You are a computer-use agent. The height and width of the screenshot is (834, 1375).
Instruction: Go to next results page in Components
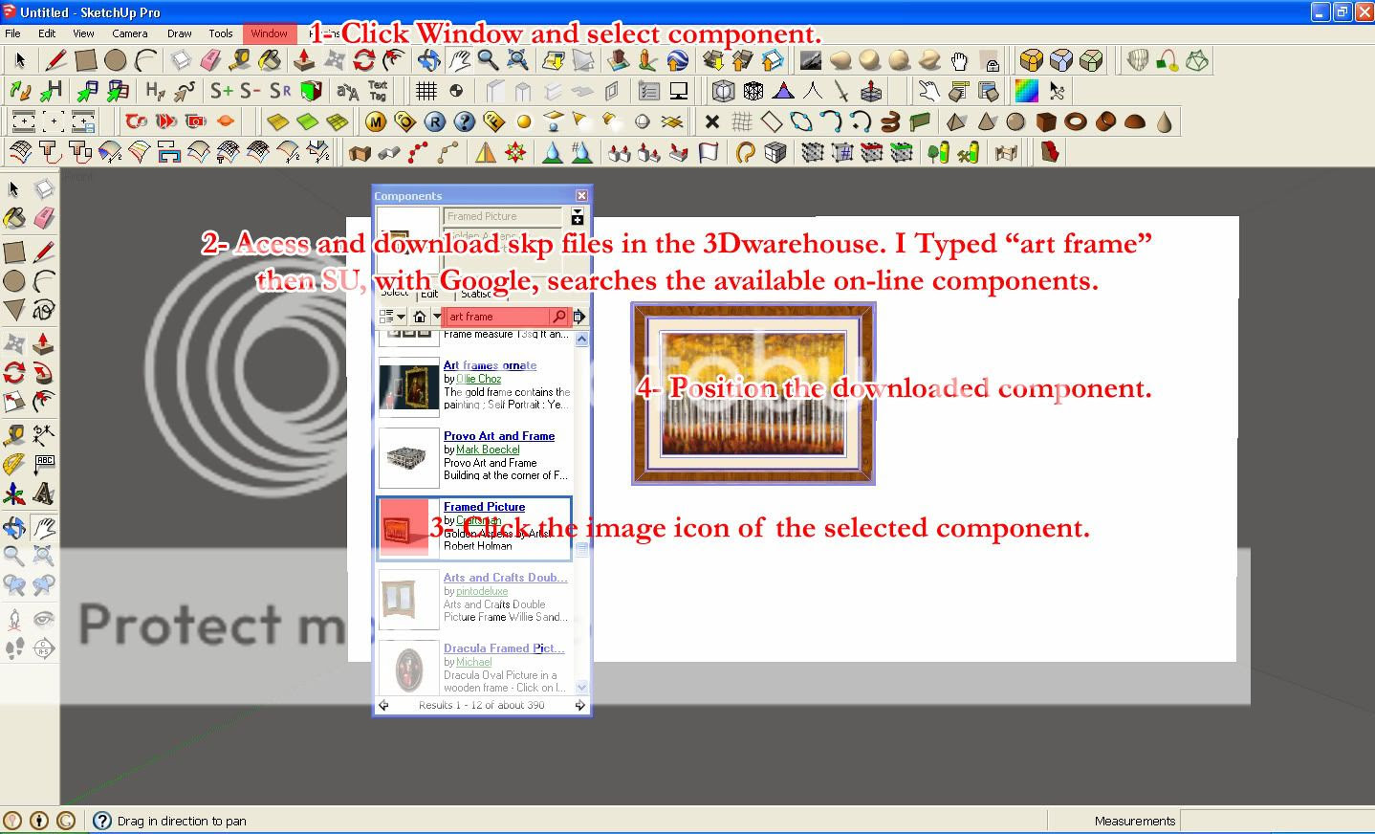[x=579, y=706]
